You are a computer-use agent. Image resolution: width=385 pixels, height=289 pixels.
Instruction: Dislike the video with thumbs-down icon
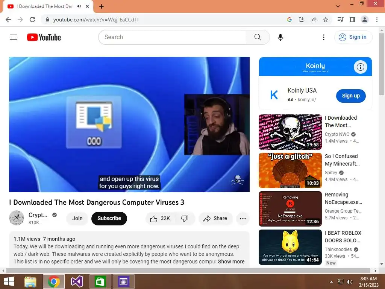click(x=185, y=219)
